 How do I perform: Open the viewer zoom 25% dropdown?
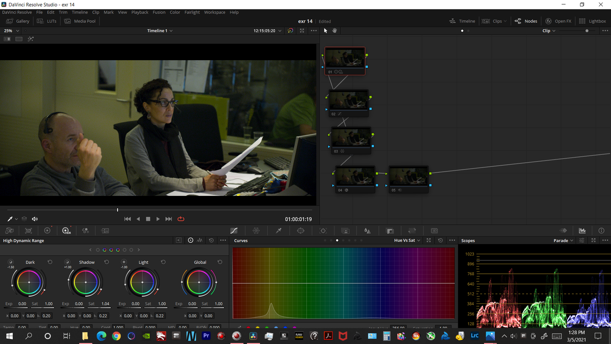pyautogui.click(x=11, y=31)
